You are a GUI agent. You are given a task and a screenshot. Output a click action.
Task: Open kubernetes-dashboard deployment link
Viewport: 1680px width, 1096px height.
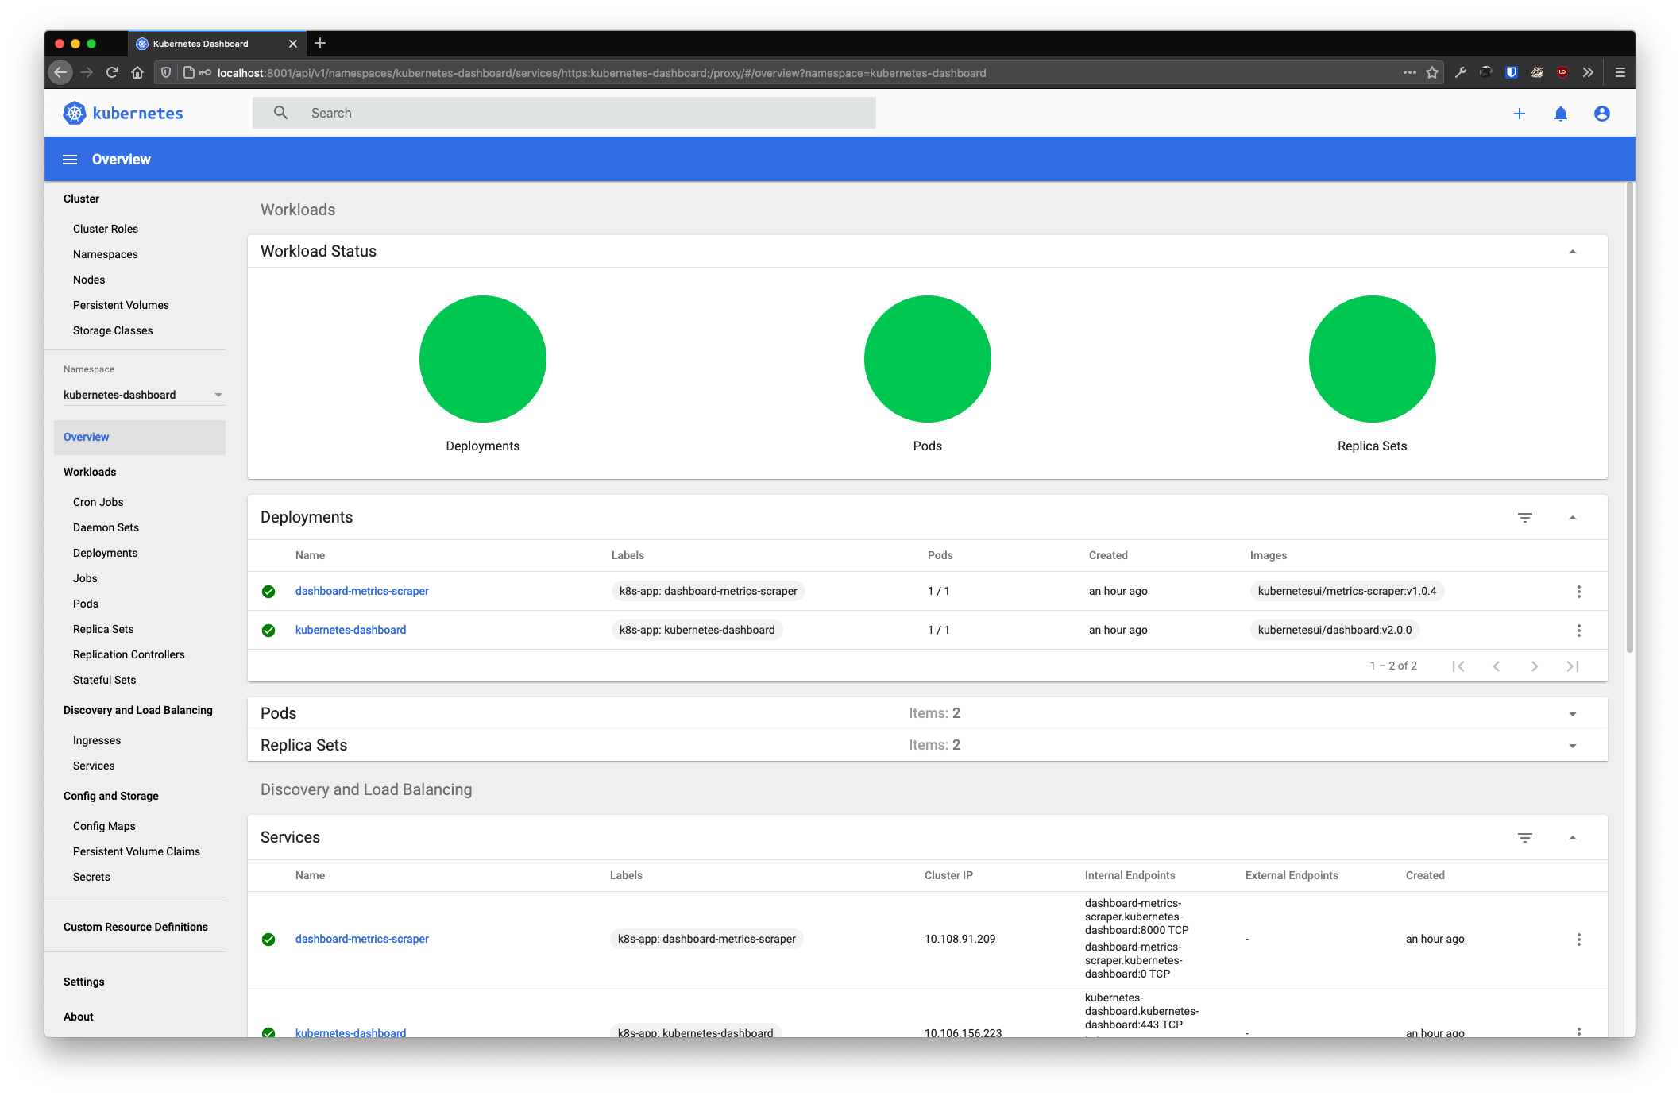[351, 630]
